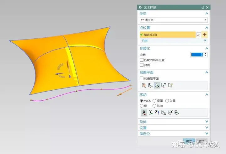226x154 pixels.
Task: Click the orange tangent arrow beside spline end
Action: (x=124, y=92)
